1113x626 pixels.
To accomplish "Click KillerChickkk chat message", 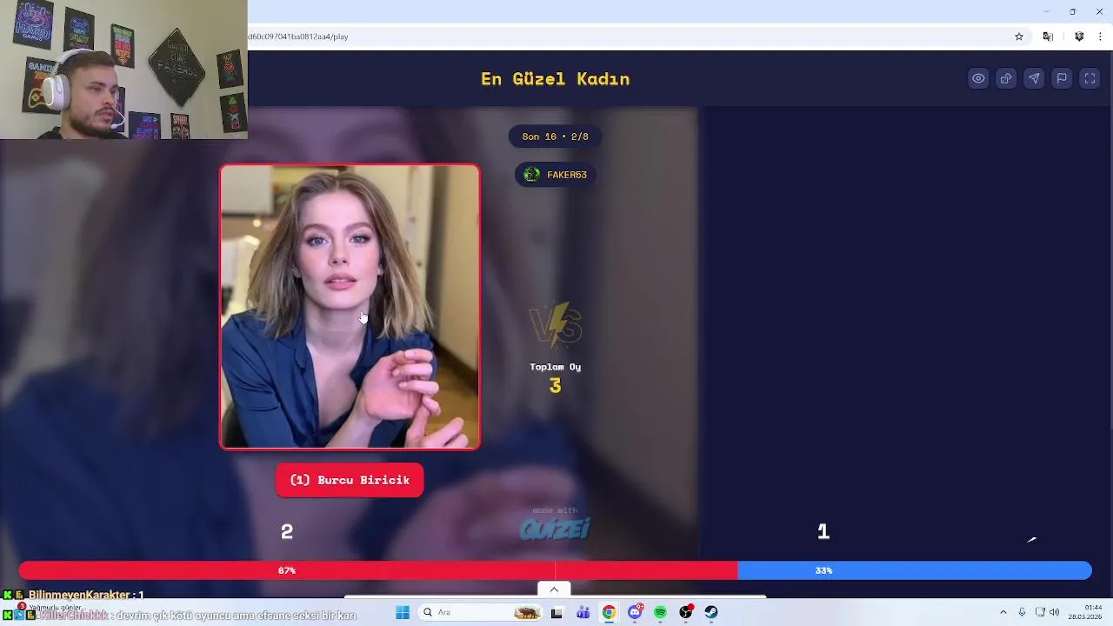I will click(x=180, y=615).
